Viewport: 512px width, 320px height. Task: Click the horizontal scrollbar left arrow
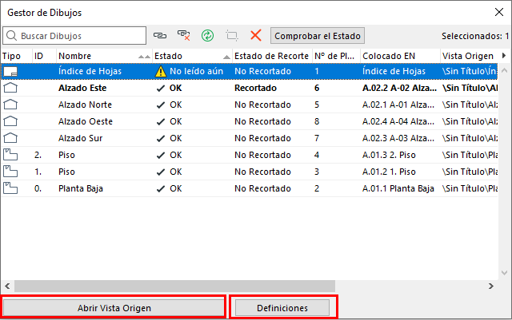click(7, 286)
